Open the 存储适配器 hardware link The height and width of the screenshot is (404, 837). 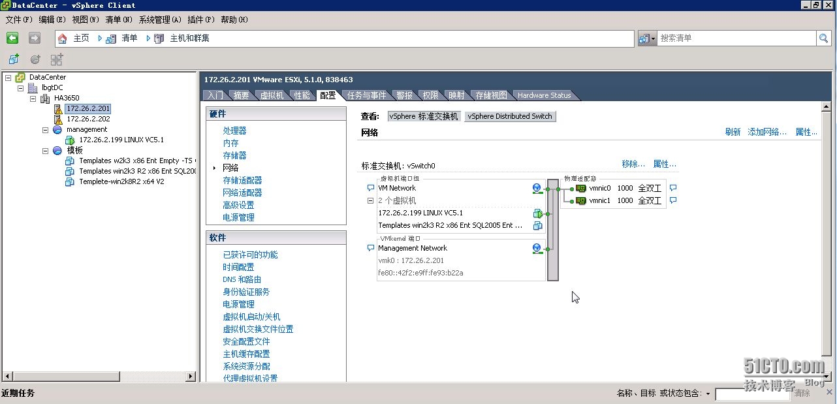(242, 180)
